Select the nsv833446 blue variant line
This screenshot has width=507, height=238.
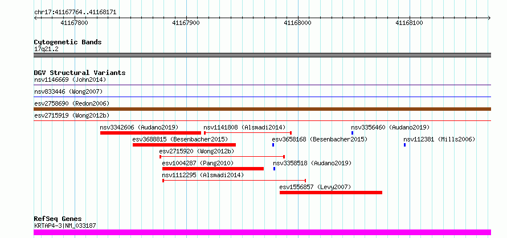(x=262, y=97)
